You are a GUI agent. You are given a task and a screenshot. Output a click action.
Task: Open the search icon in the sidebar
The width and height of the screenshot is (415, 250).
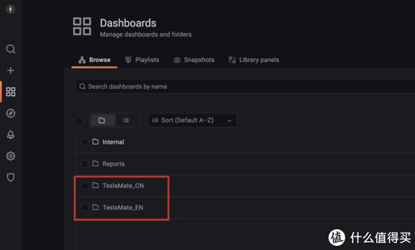[x=10, y=49]
